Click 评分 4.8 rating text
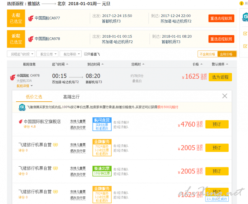This screenshot has height=204, width=248. click(x=30, y=126)
